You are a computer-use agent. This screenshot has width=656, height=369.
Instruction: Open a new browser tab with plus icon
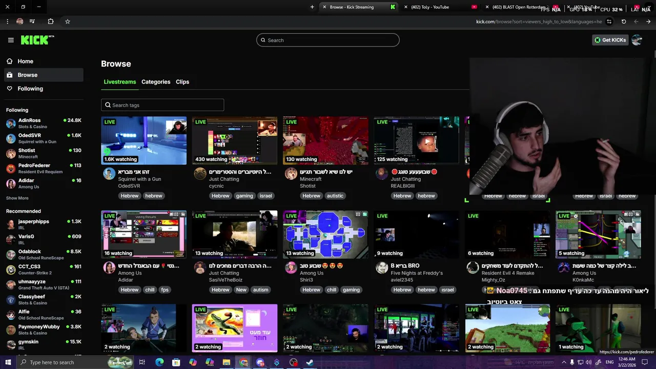click(x=312, y=7)
